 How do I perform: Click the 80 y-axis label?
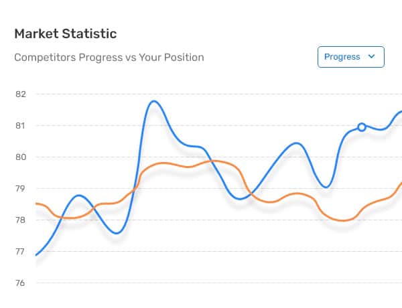coord(21,157)
